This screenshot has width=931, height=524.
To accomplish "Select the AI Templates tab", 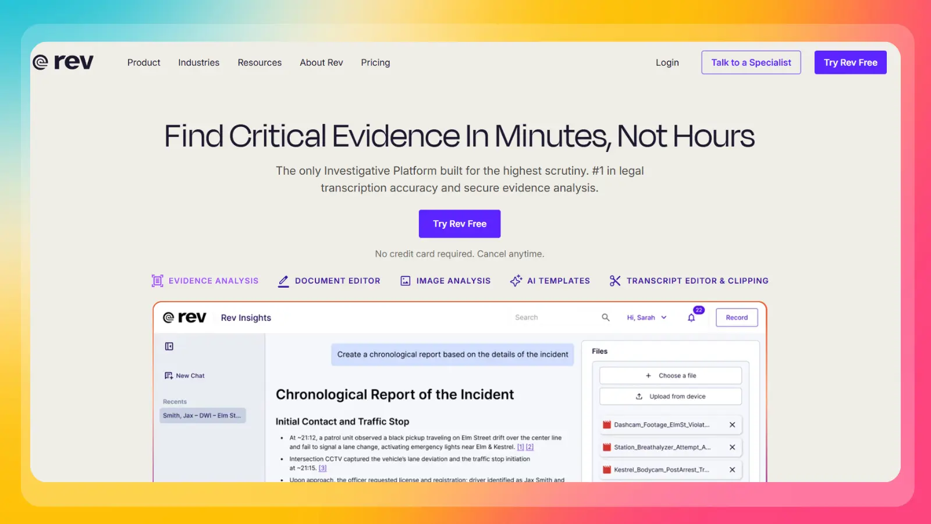I will click(550, 281).
